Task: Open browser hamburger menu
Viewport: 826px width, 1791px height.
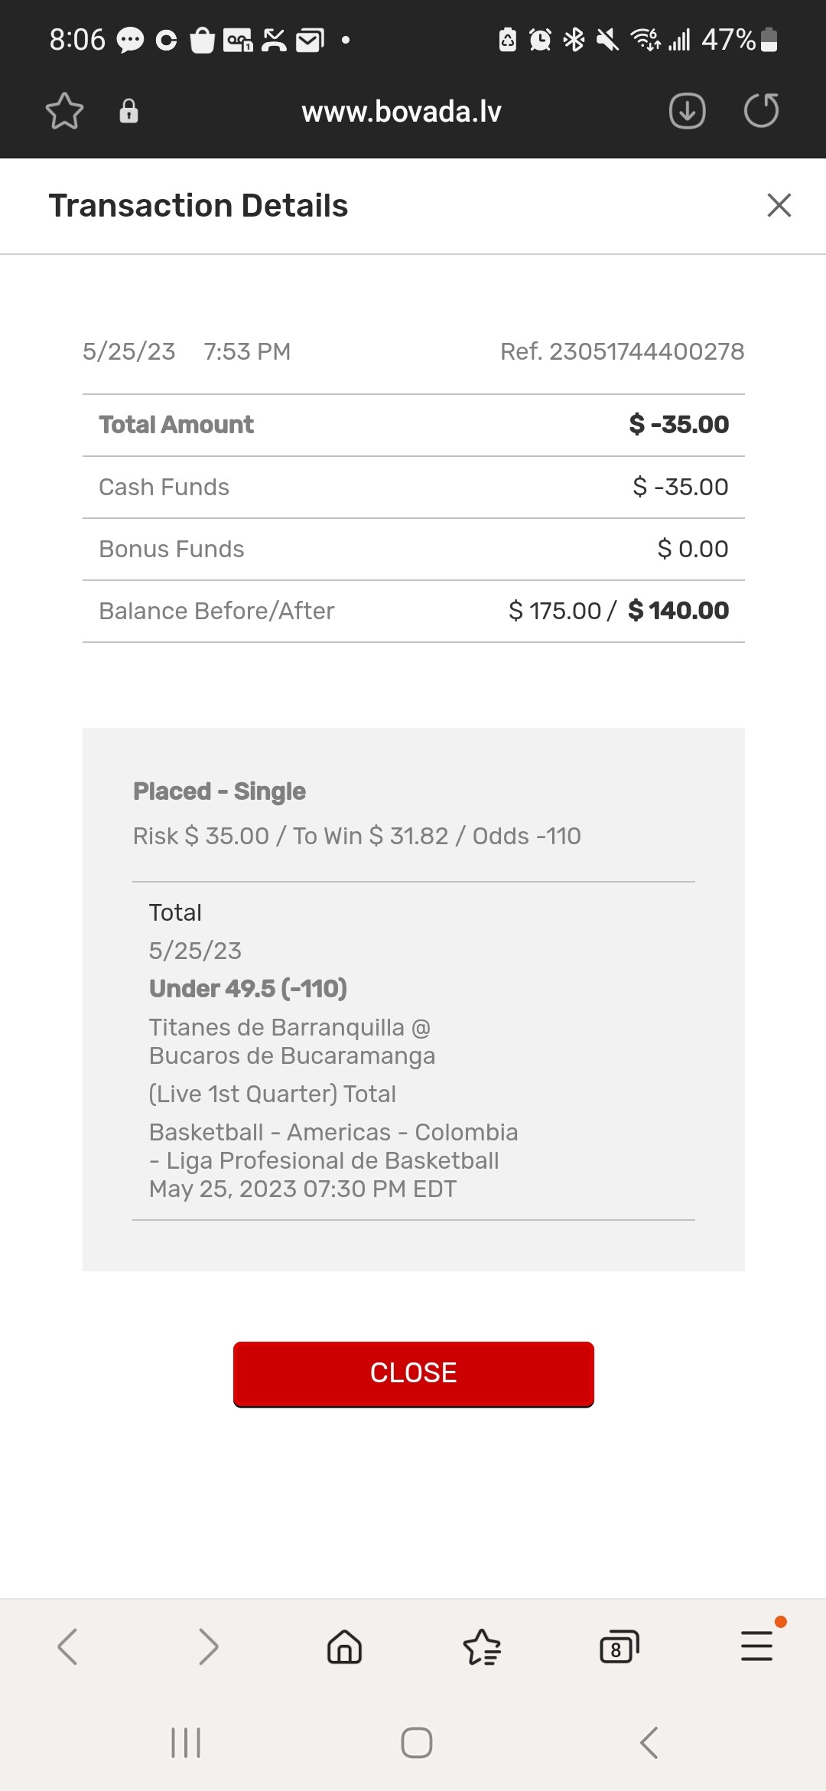Action: [756, 1646]
